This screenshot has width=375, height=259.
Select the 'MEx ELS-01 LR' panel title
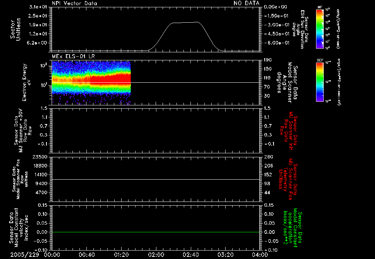point(73,56)
